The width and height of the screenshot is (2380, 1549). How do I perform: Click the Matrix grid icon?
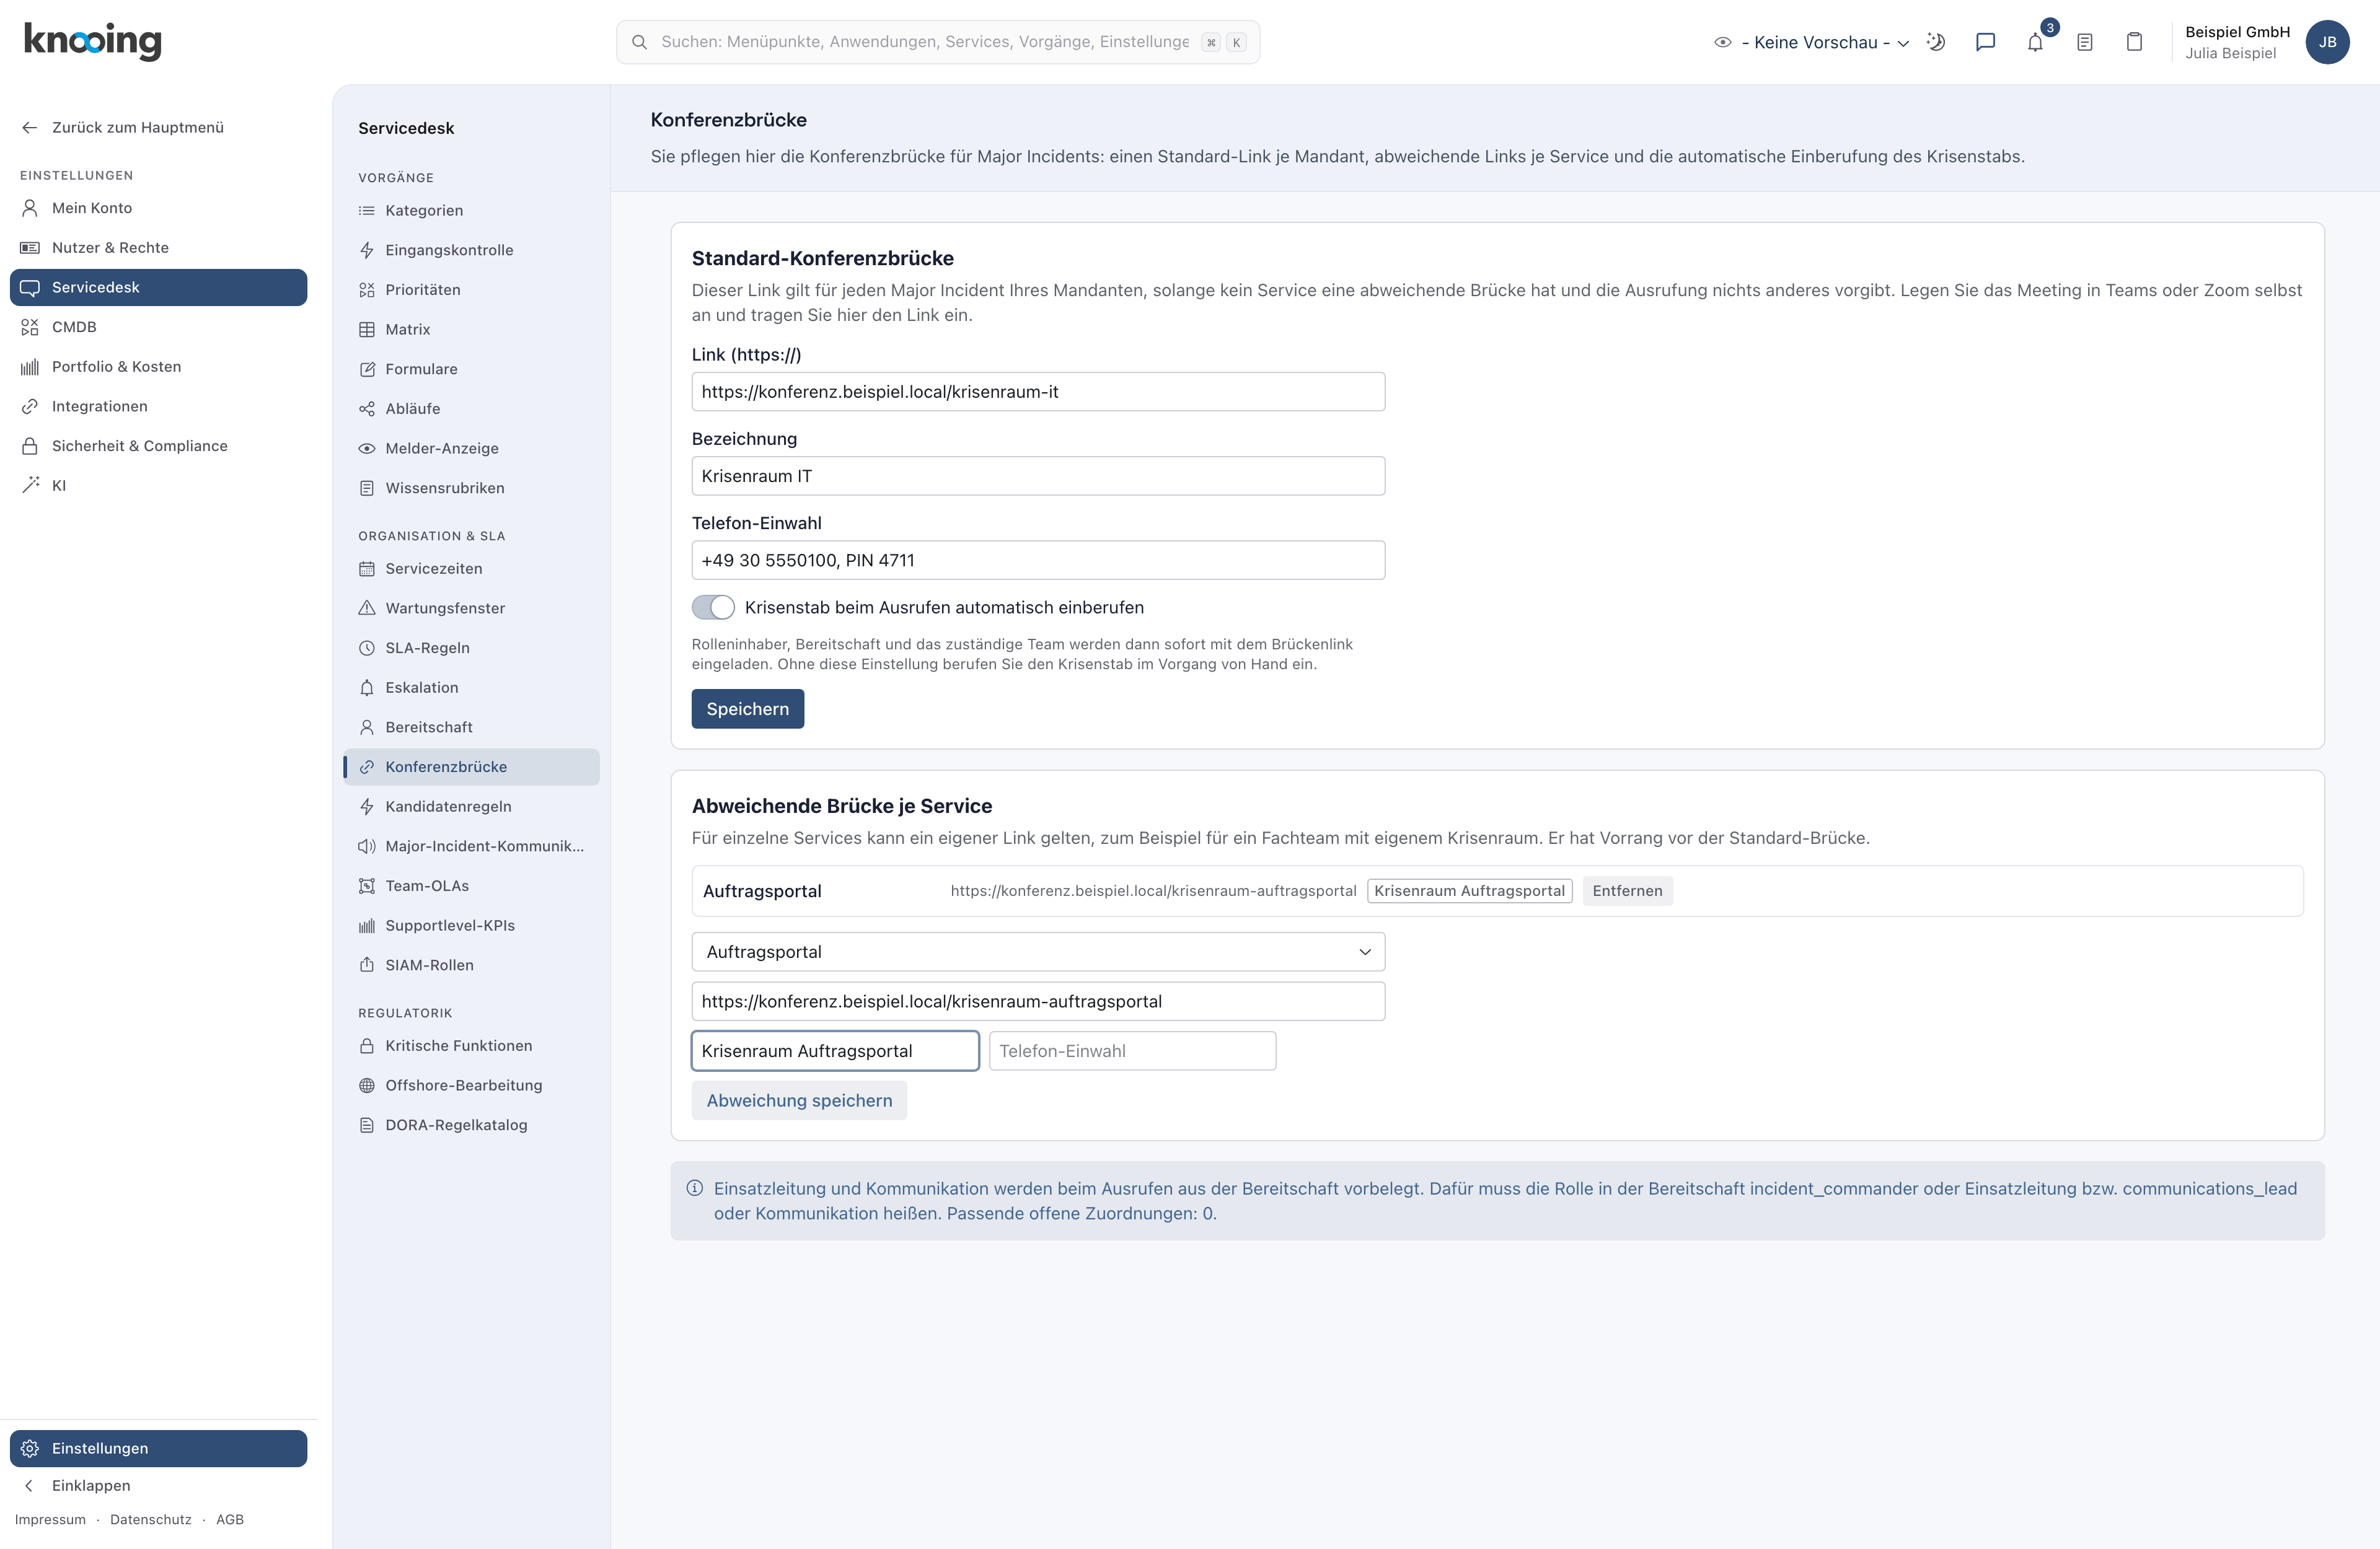click(x=367, y=329)
